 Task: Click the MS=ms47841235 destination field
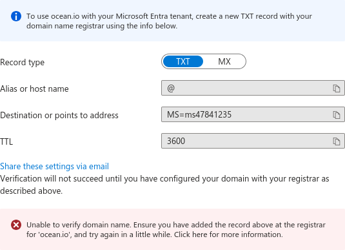(253, 114)
